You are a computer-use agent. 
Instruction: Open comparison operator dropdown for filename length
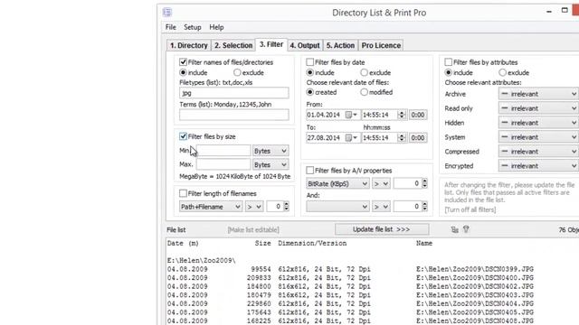[254, 207]
